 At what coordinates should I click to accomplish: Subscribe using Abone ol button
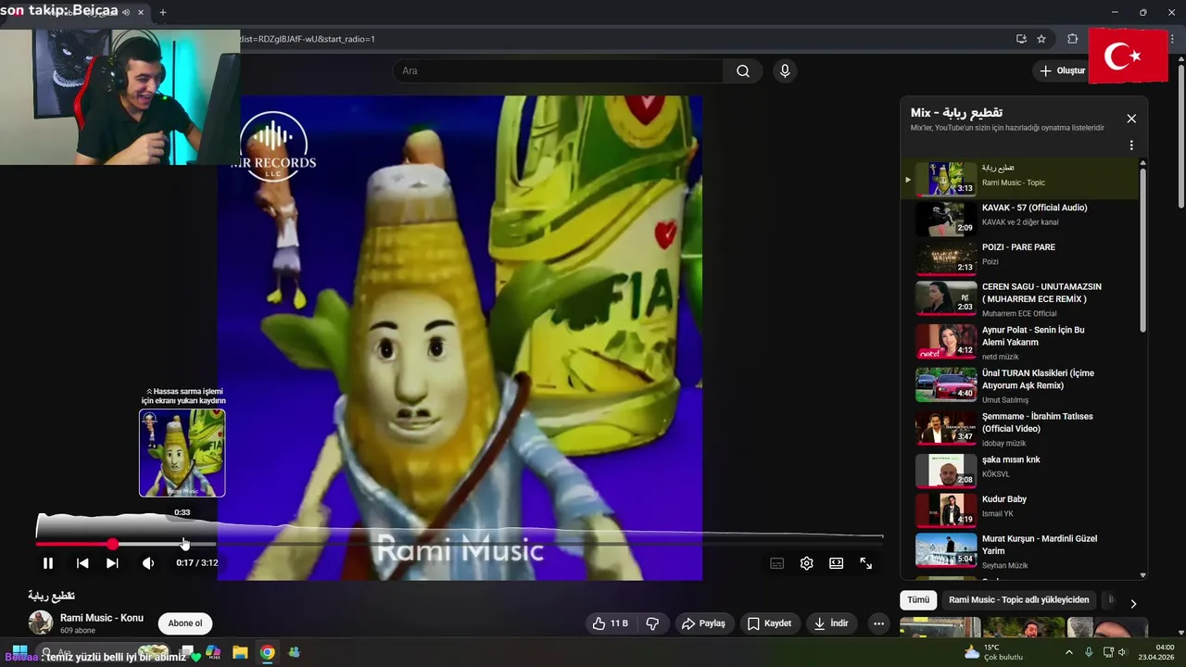(184, 623)
